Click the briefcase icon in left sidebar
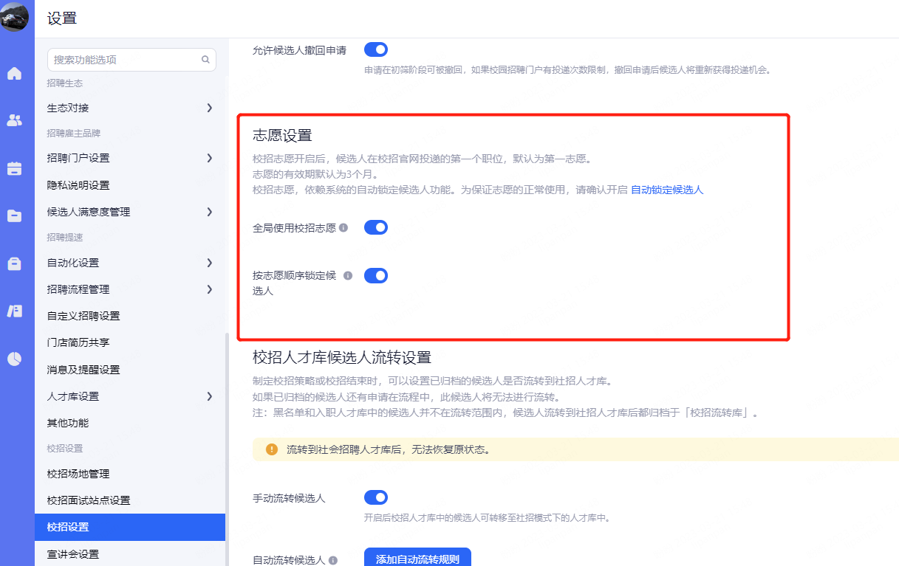 pos(14,263)
